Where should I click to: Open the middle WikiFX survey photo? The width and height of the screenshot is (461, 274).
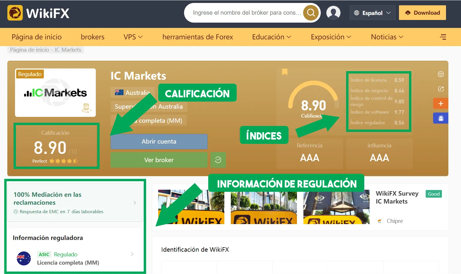(x=264, y=207)
